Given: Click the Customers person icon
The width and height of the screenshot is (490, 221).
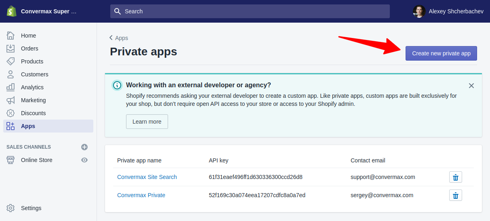Looking at the screenshot, I should (11, 74).
